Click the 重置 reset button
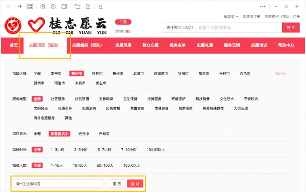This screenshot has height=192, width=306. click(x=117, y=184)
